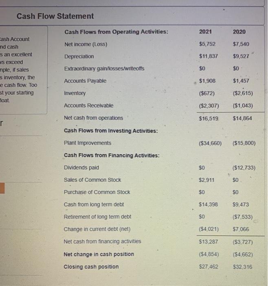The image size is (268, 286).
Task: Select the Cash Flows from Investing Activities heading
Action: click(111, 131)
